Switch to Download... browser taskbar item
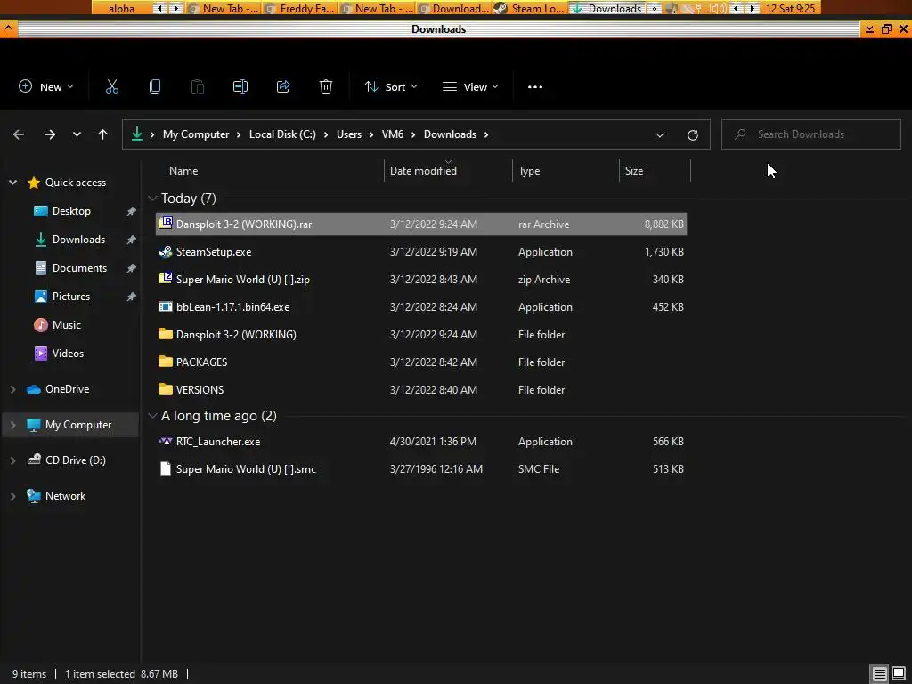 [453, 8]
